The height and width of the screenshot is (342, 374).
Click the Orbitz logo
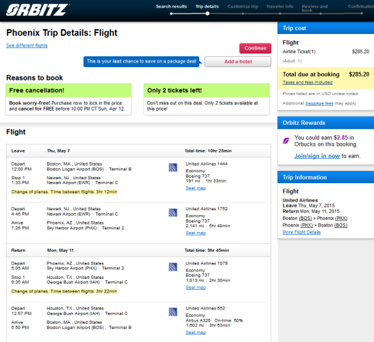pos(37,10)
